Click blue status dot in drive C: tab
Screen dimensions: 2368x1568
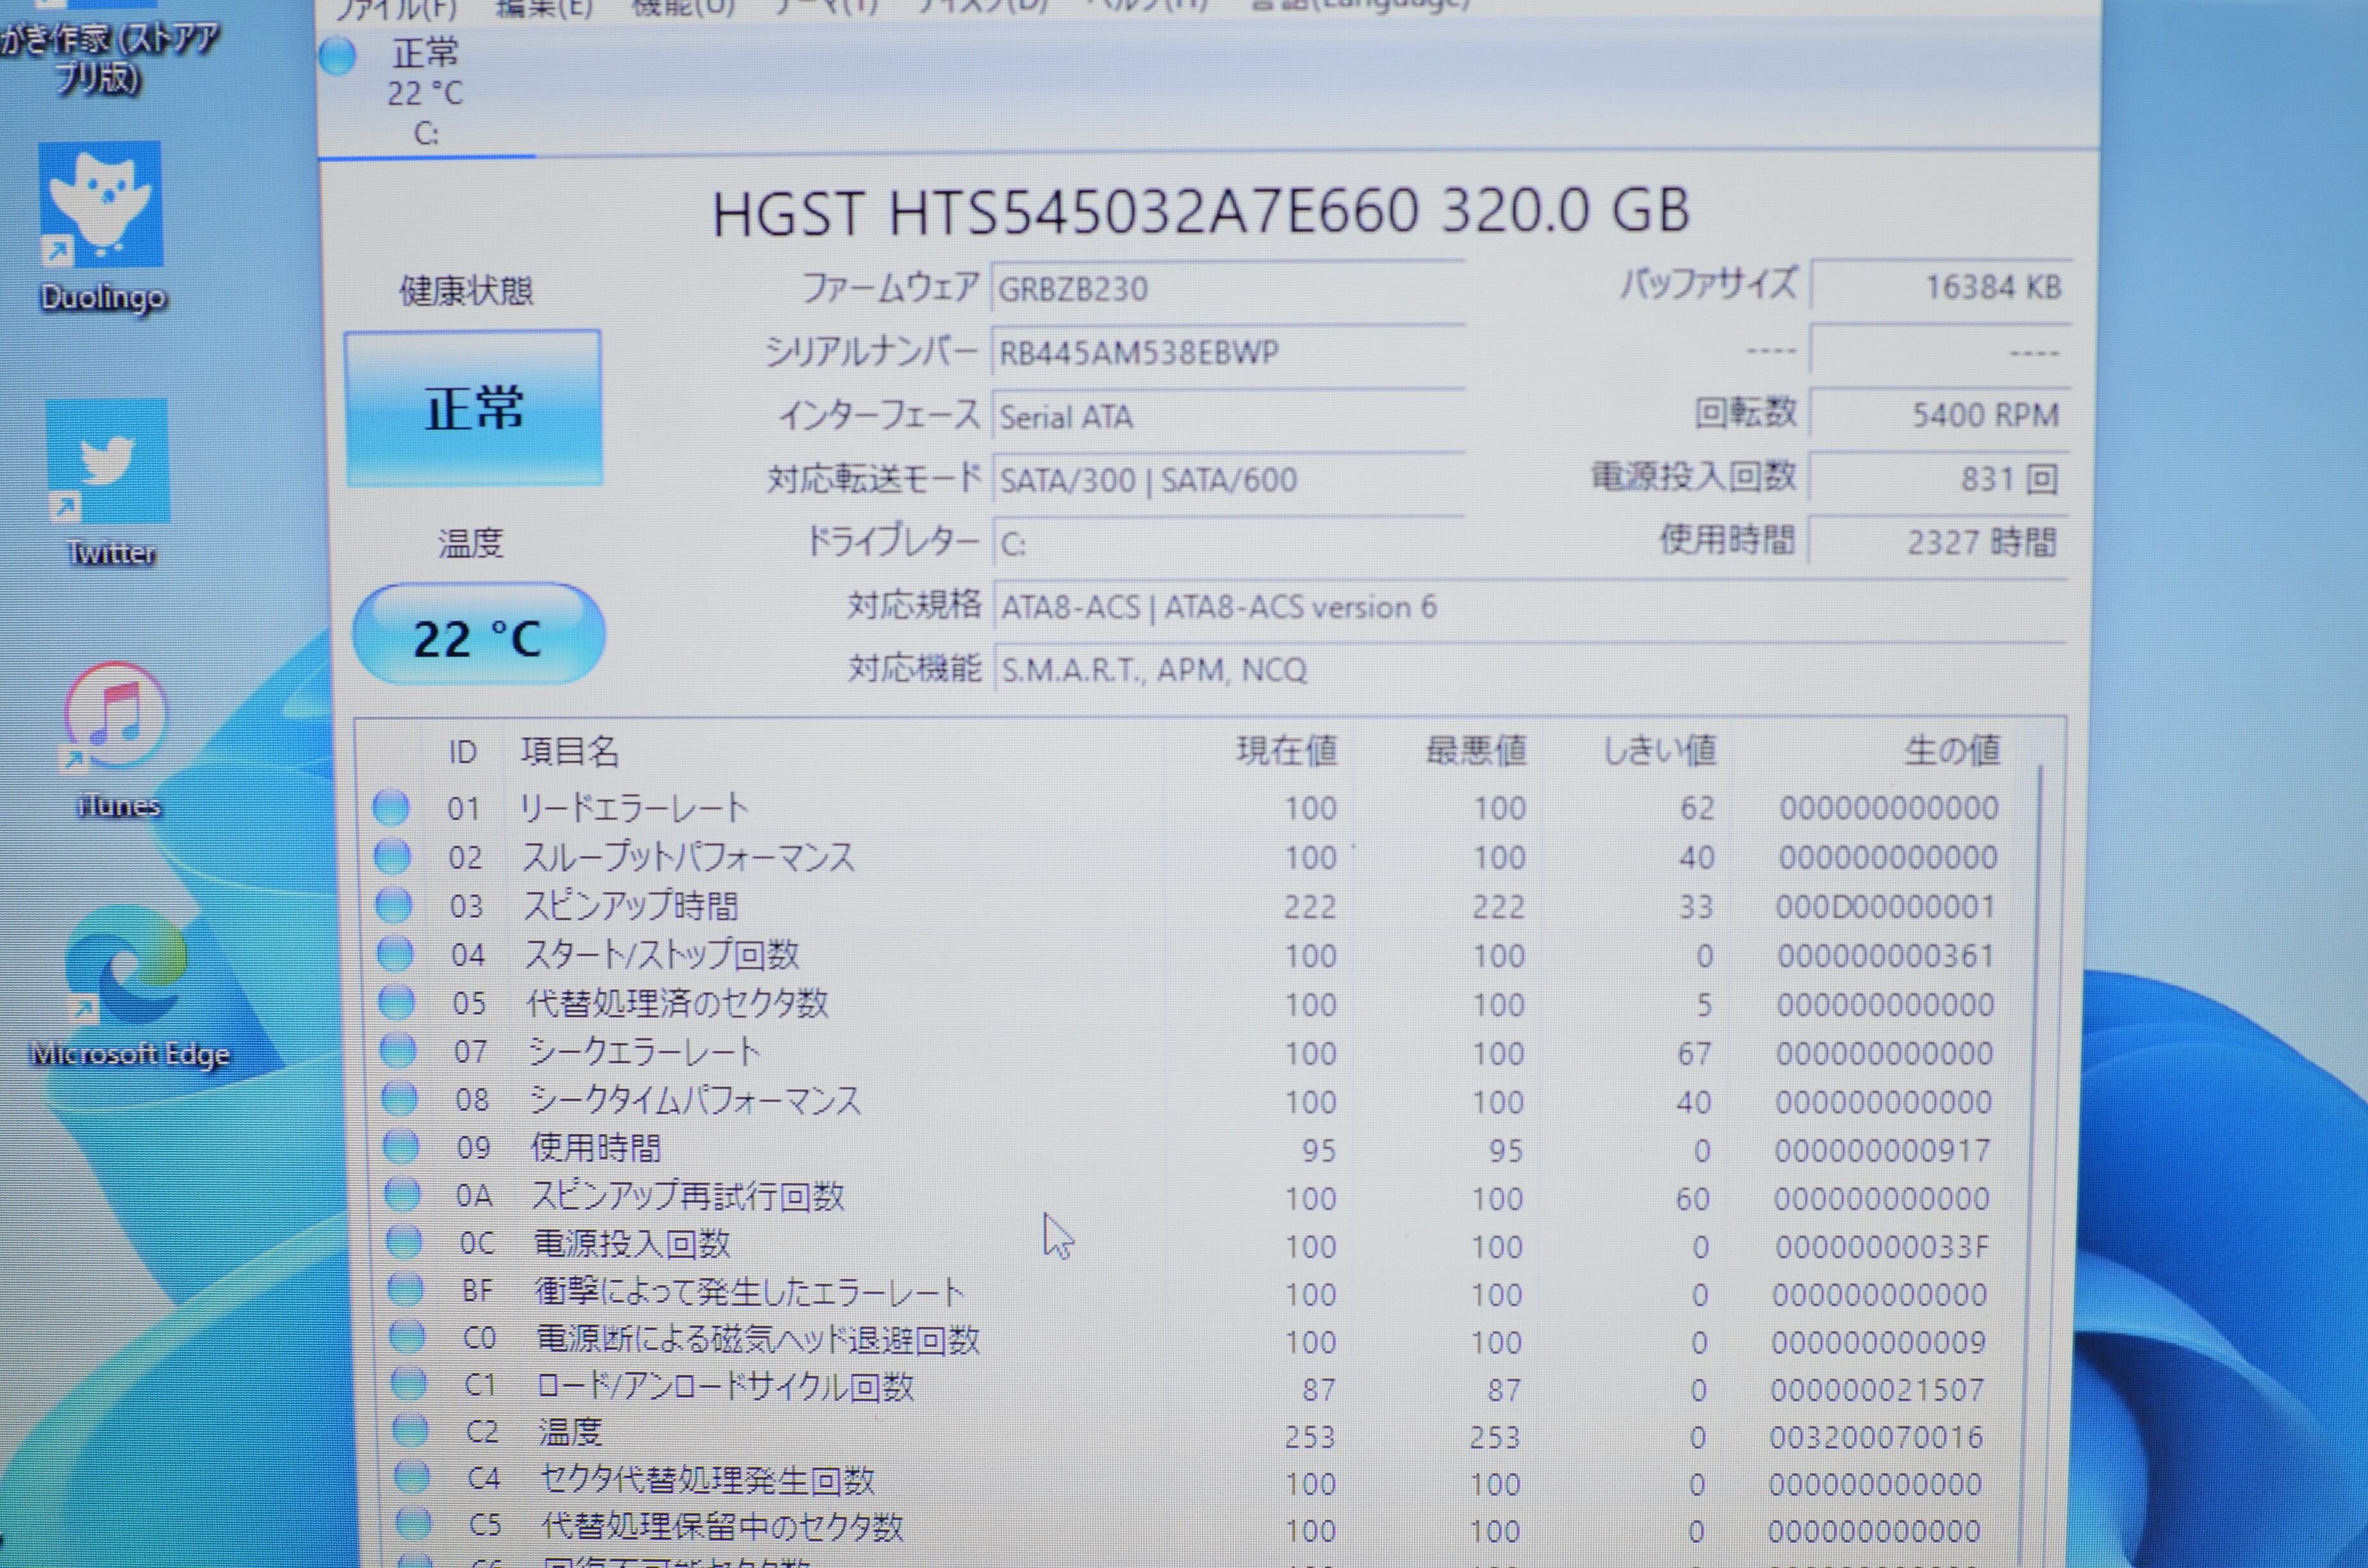(x=338, y=56)
